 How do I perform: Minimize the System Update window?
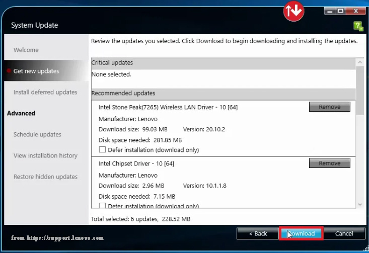coord(330,11)
